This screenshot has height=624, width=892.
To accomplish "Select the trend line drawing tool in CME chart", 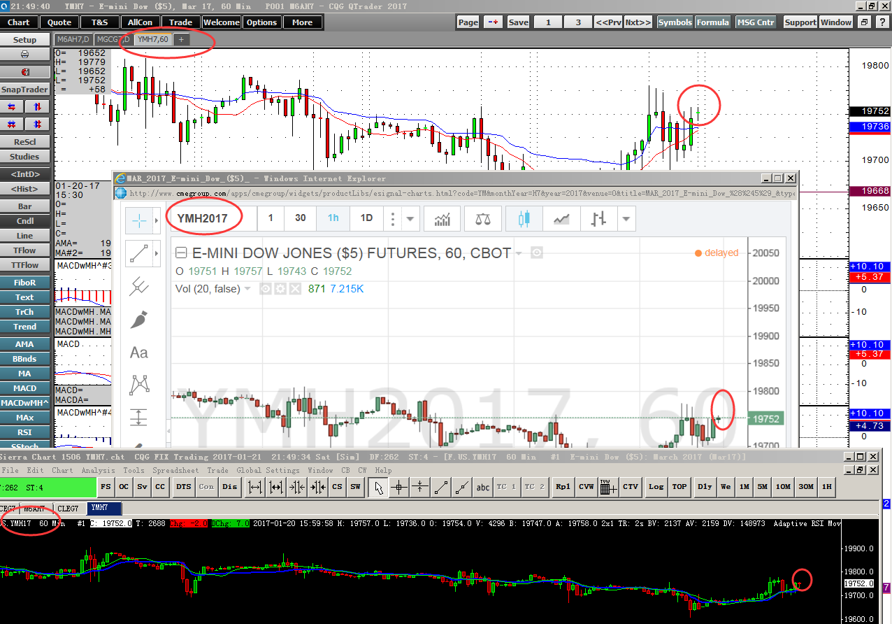I will pos(139,253).
